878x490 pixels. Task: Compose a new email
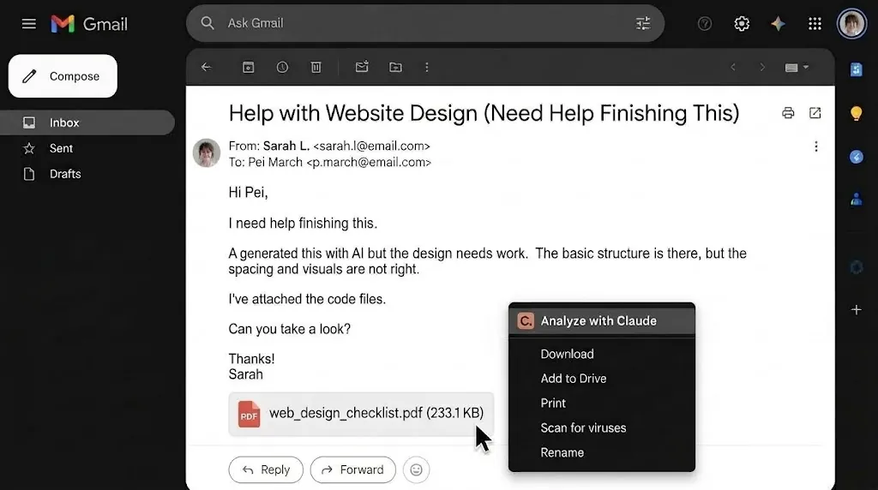[63, 76]
